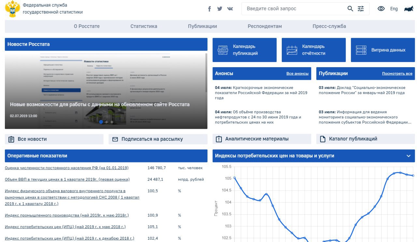Click the population value 146 780,7
This screenshot has width=417, height=242.
(157, 168)
